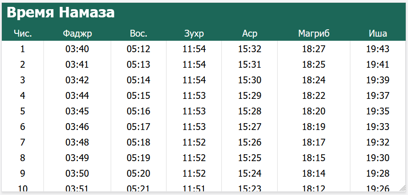The image size is (408, 195).
Task: Select the Fajr time 03:46 on day 6
Action: pos(77,127)
